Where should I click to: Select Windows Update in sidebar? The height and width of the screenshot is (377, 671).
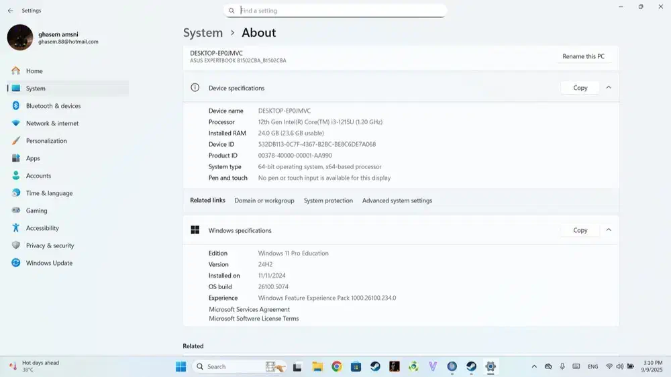click(49, 263)
